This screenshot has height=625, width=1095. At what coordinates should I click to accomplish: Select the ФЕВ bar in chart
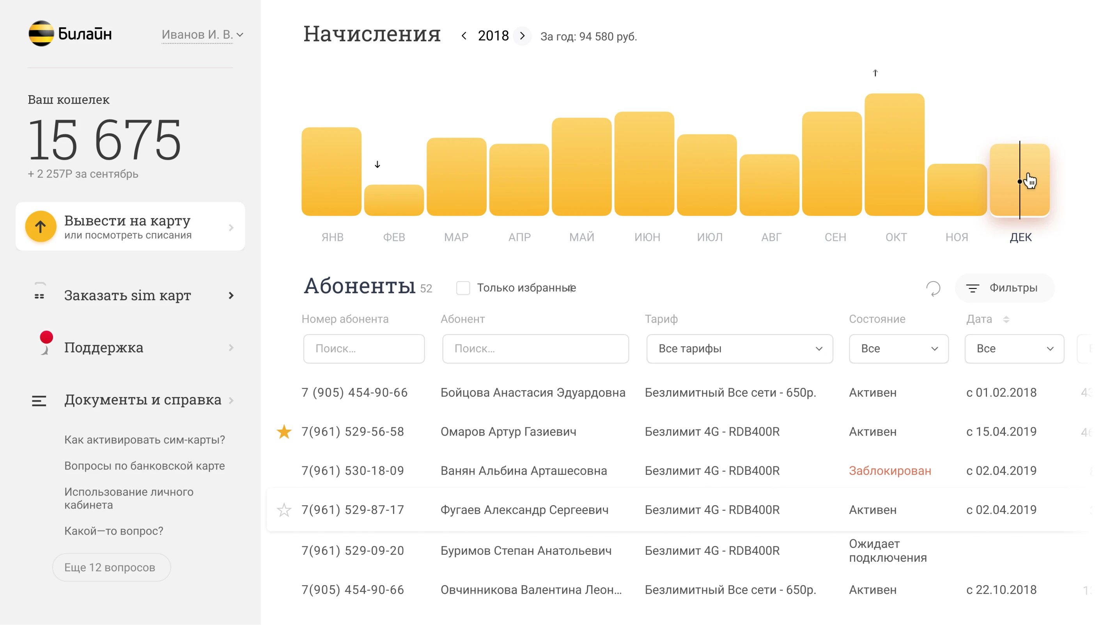click(394, 200)
